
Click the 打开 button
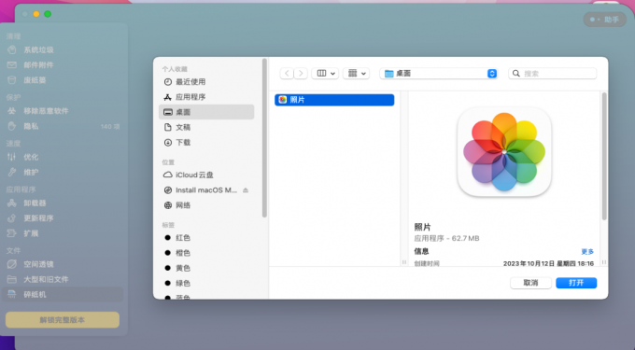pyautogui.click(x=576, y=283)
